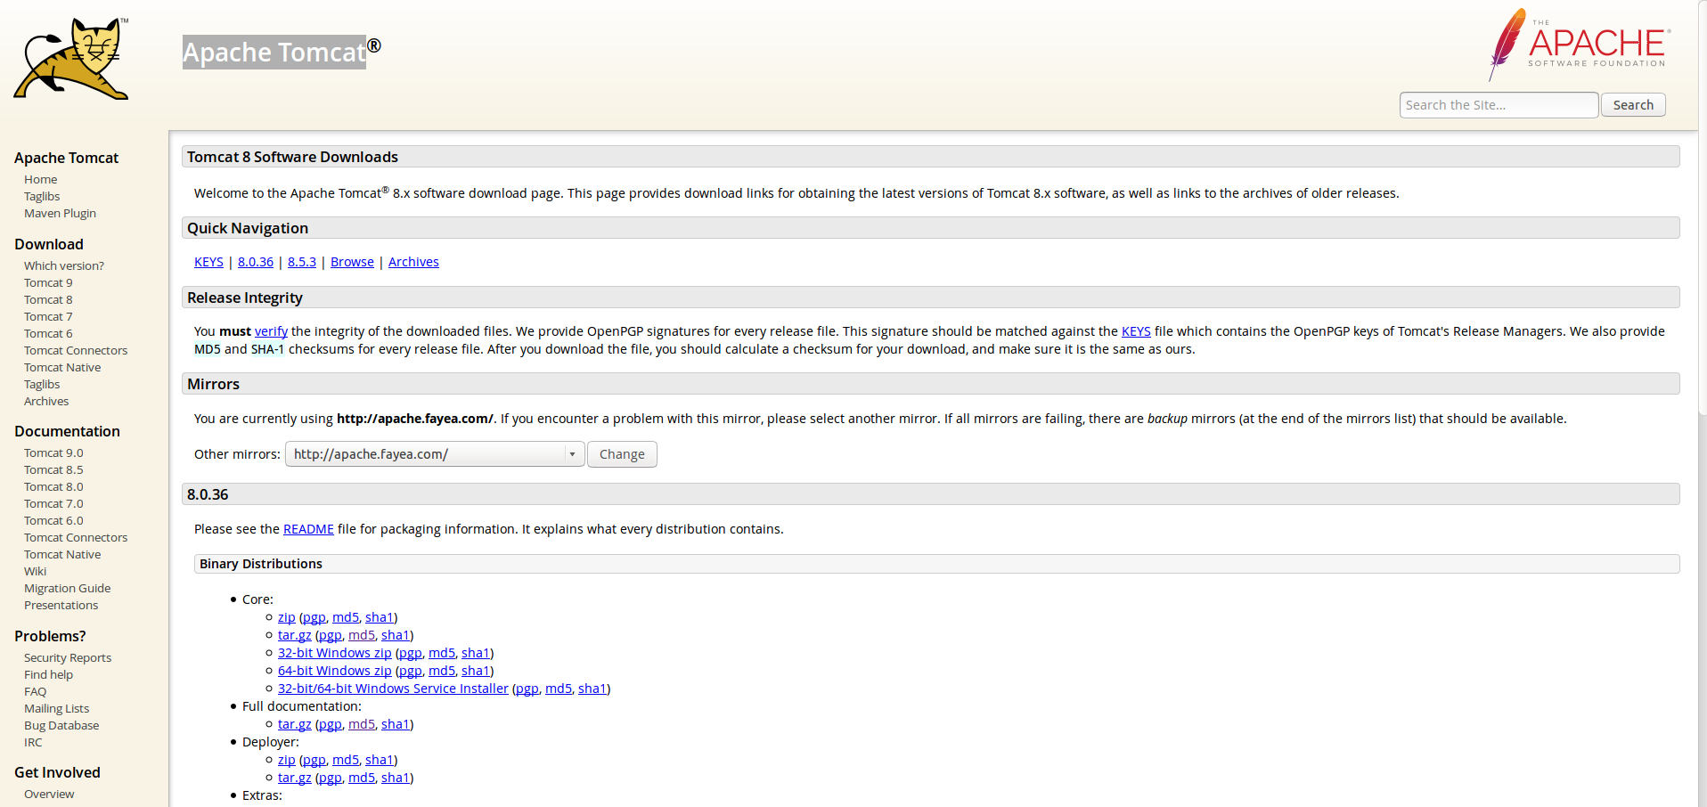Open KEYS link in Release Integrity paragraph
This screenshot has height=807, width=1707.
(1136, 331)
